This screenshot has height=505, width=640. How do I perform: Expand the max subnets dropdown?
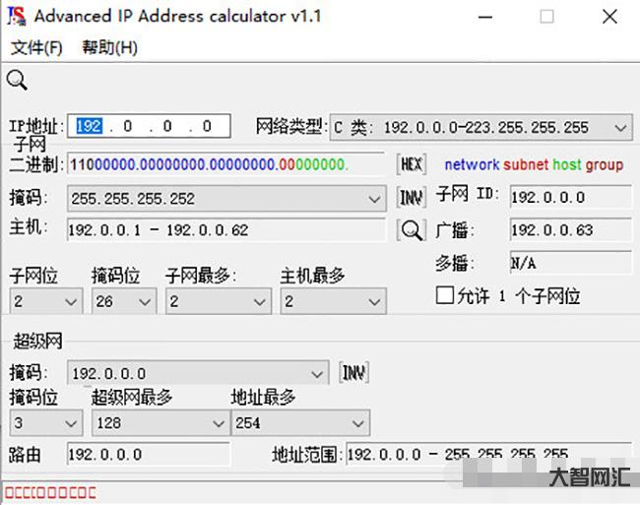[x=260, y=301]
